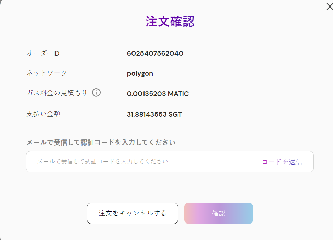The image size is (333, 240).
Task: Click the コードを送信 link
Action: pos(282,162)
